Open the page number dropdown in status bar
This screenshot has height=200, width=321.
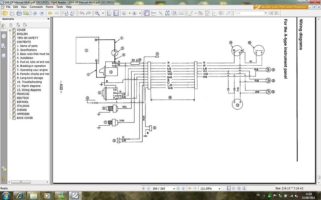pos(174,188)
